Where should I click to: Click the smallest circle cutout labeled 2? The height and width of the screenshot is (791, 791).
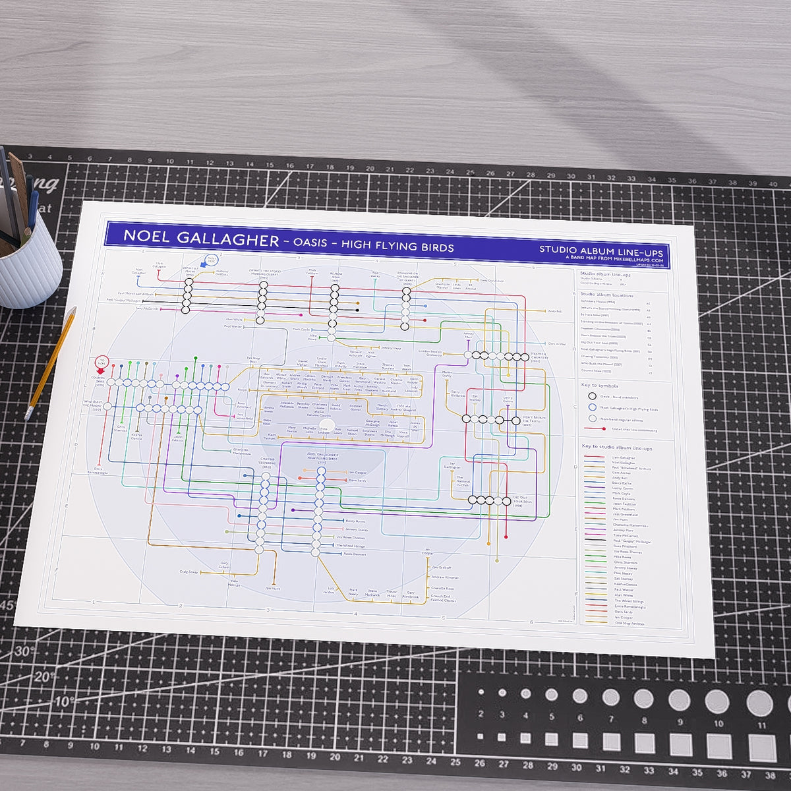(x=481, y=691)
